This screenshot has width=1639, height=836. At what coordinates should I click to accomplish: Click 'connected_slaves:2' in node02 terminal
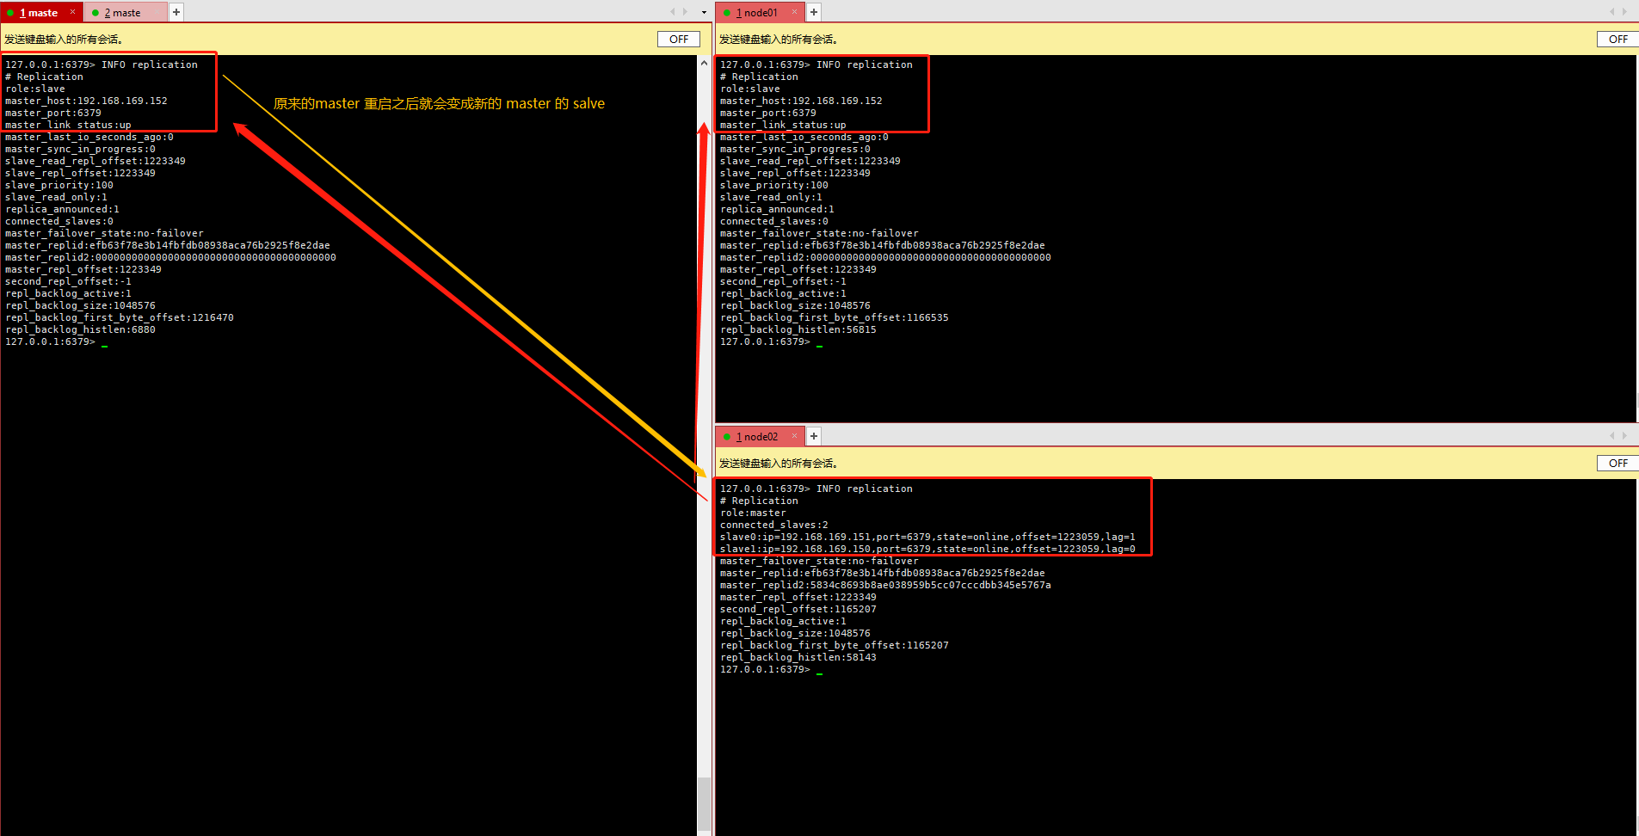click(774, 525)
